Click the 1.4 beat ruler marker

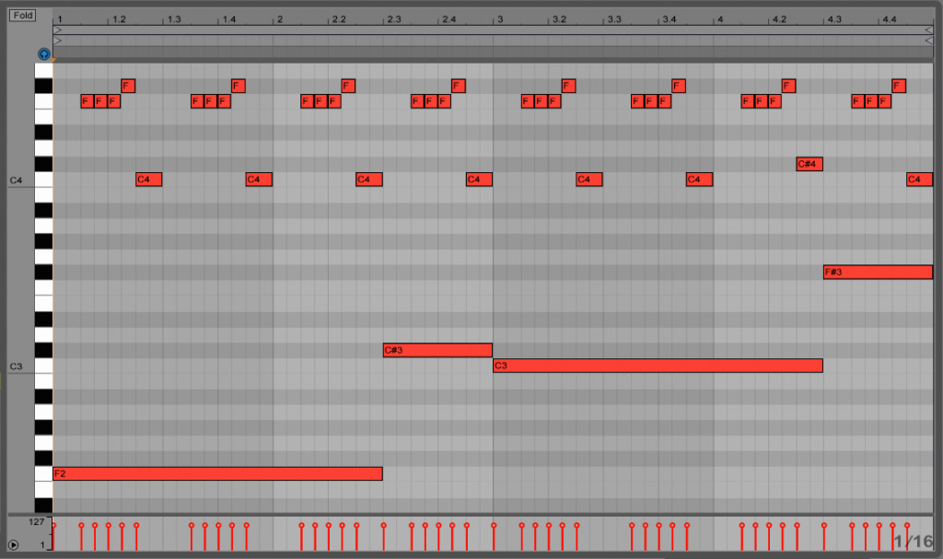click(x=229, y=19)
